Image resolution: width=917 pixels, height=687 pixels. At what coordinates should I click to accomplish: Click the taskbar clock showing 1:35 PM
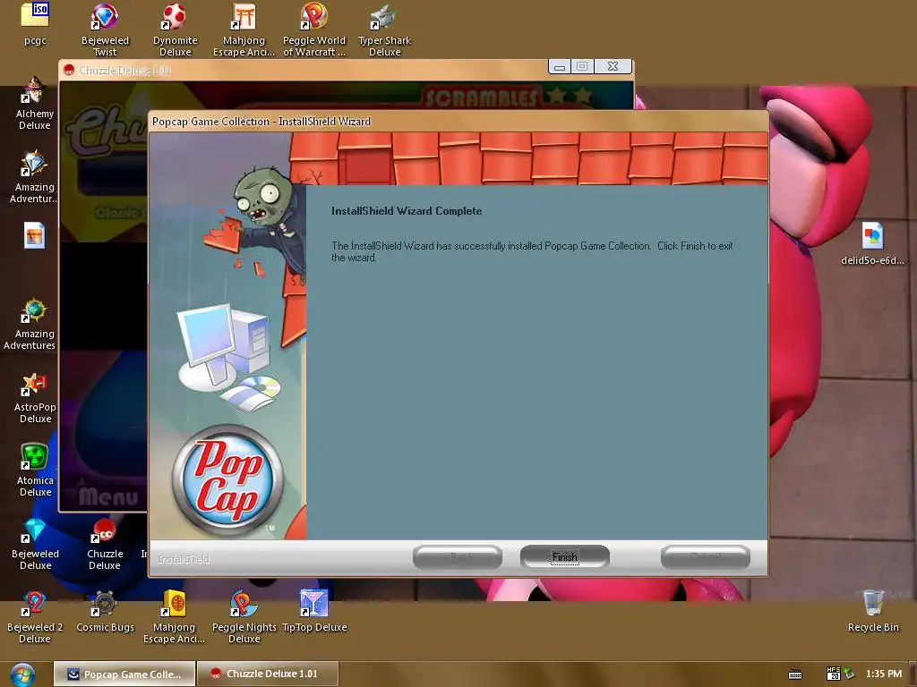(x=884, y=674)
